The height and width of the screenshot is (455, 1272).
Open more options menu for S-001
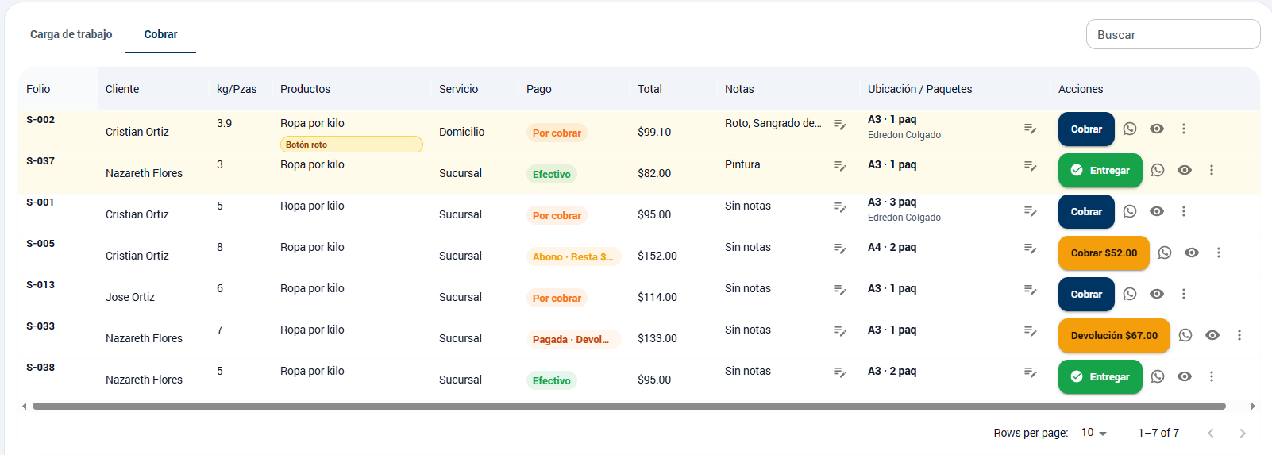[x=1184, y=211]
